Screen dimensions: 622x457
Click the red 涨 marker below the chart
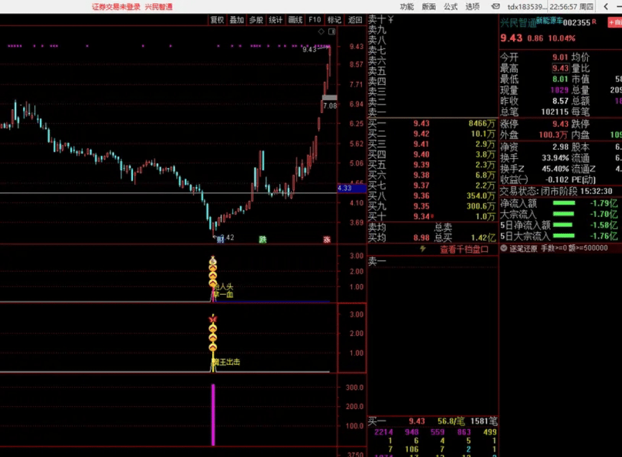coord(327,239)
